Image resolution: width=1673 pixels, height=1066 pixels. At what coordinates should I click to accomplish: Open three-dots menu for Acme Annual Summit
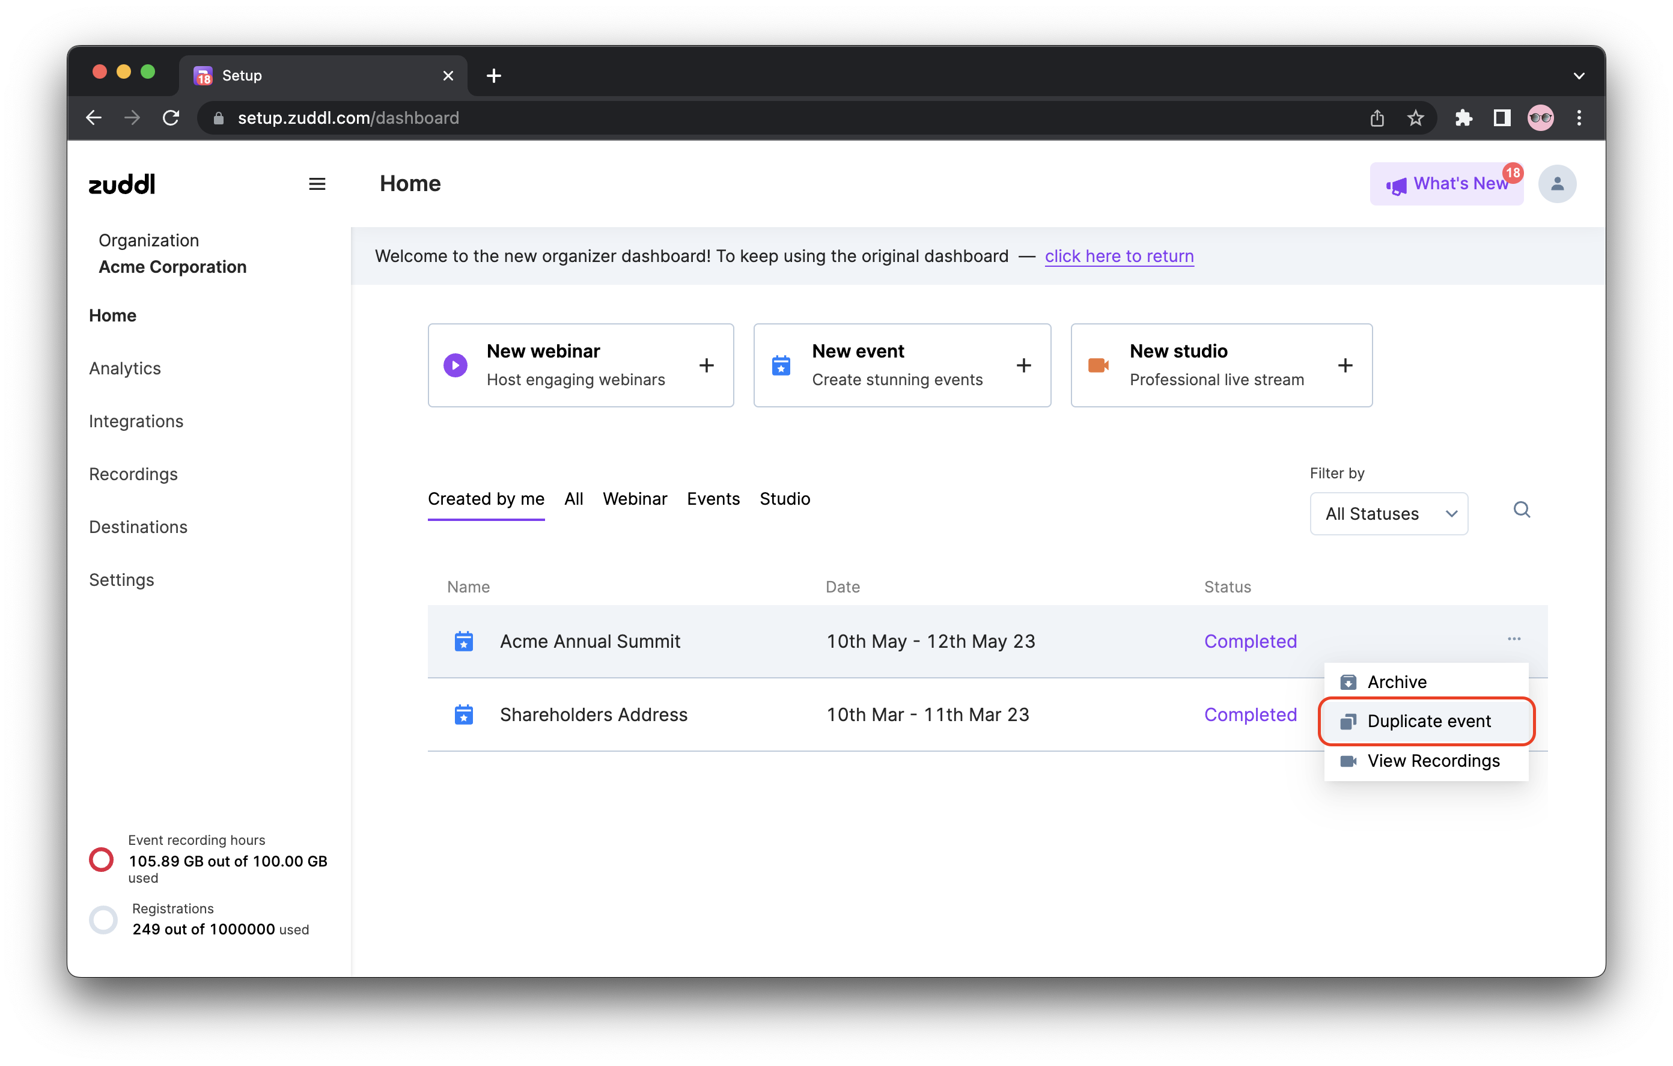click(1513, 639)
